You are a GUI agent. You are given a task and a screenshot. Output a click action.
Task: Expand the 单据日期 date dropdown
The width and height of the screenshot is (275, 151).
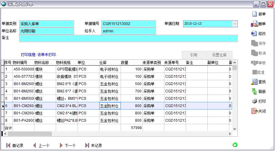[x=234, y=23]
